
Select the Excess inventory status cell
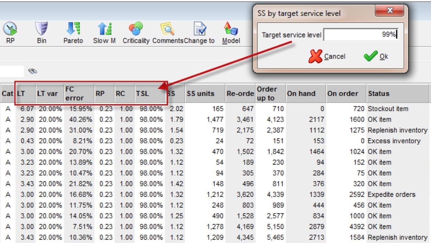394,141
